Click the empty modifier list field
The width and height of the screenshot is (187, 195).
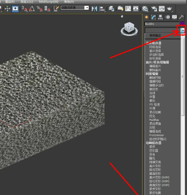coord(163,30)
